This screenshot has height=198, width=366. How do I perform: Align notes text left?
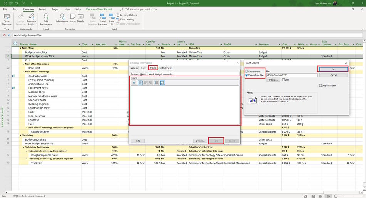(x=140, y=83)
